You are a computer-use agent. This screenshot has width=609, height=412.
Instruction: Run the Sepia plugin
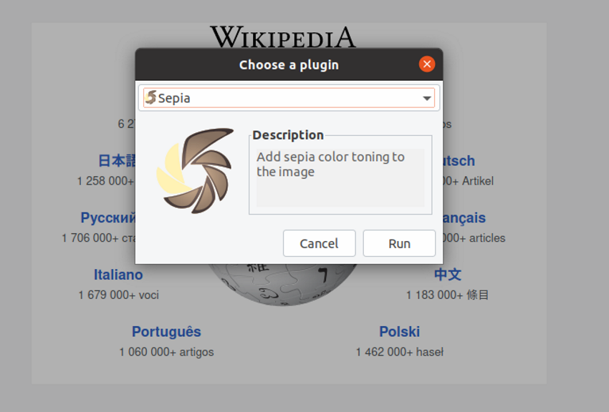click(399, 243)
